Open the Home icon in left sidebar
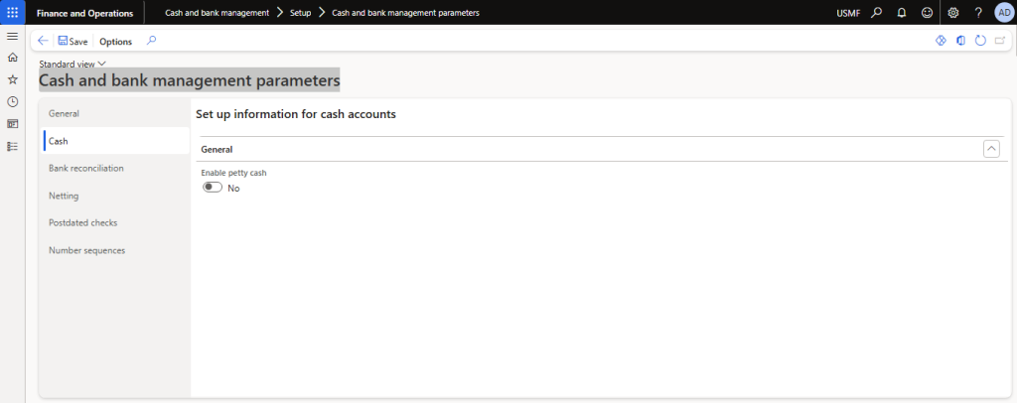Image resolution: width=1017 pixels, height=403 pixels. (12, 58)
